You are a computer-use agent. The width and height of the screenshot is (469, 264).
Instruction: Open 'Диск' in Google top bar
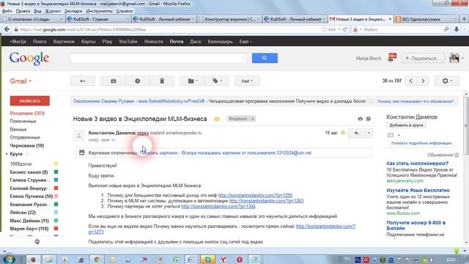(196, 42)
